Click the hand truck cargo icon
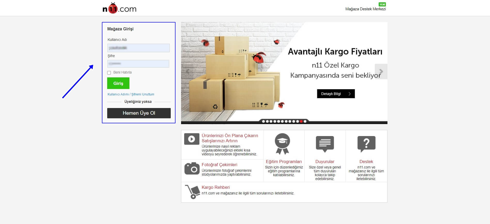The width and height of the screenshot is (490, 224). point(192,192)
